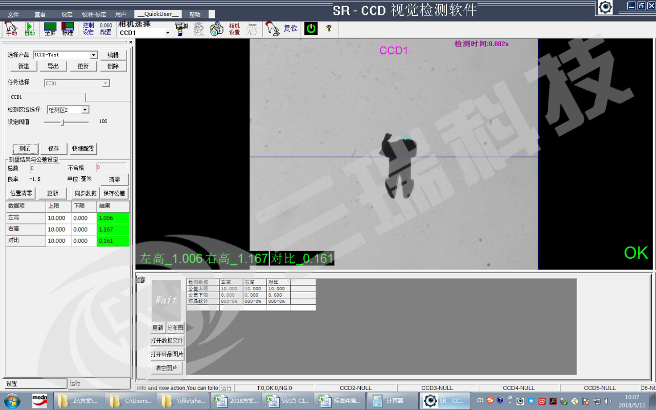The height and width of the screenshot is (410, 656).
Task: Click the 左高 upper limit cell 10.000
Action: pos(58,218)
